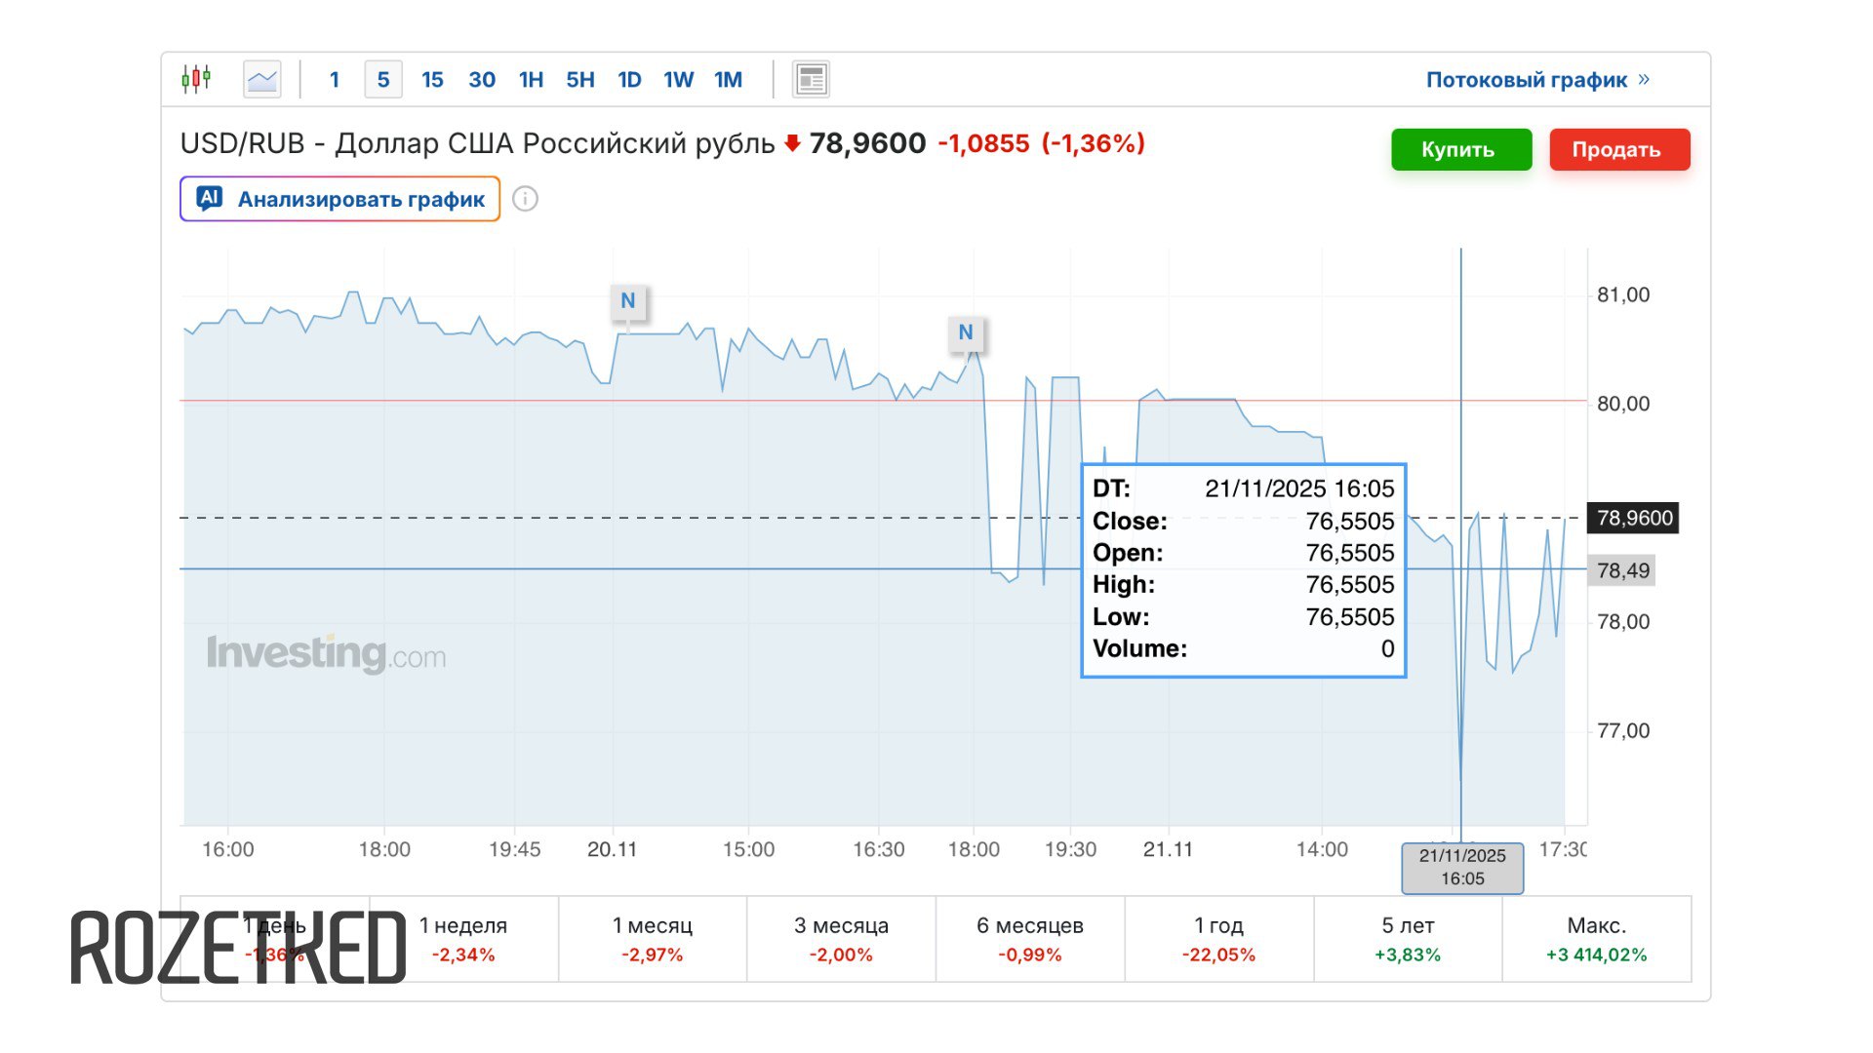The image size is (1873, 1053).
Task: Select the area chart type icon
Action: [x=261, y=79]
